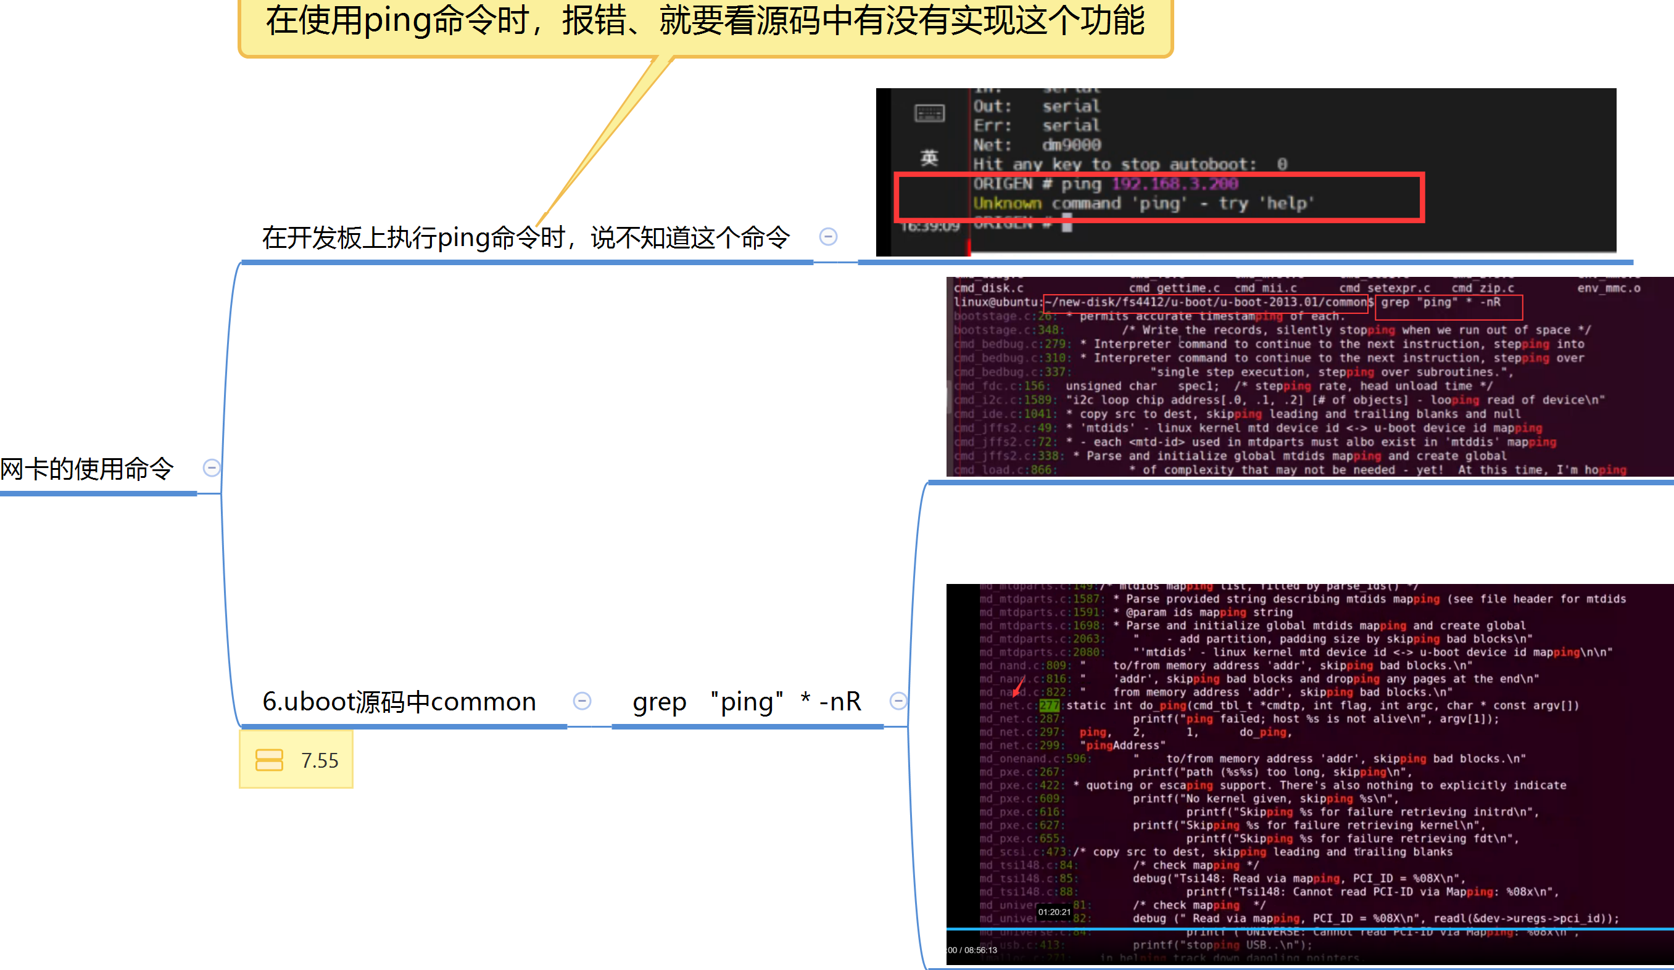1674x970 pixels.
Task: Click the blue video progress bar in the bottom image
Action: tap(1309, 929)
